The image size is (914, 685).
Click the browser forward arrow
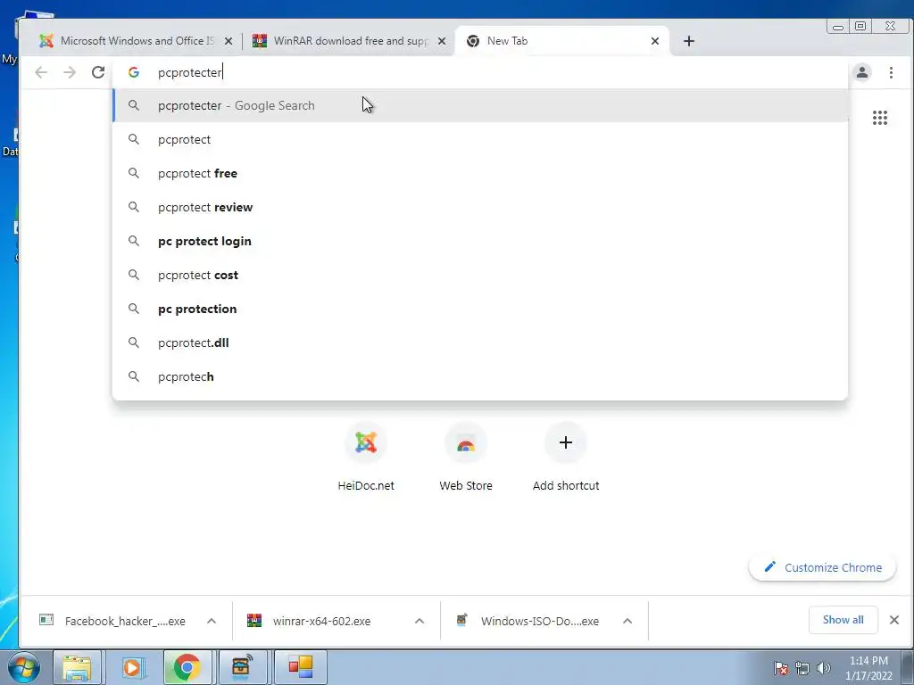point(70,72)
